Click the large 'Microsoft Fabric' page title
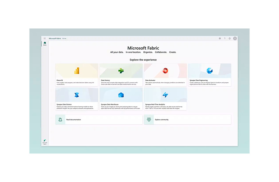 tap(143, 48)
